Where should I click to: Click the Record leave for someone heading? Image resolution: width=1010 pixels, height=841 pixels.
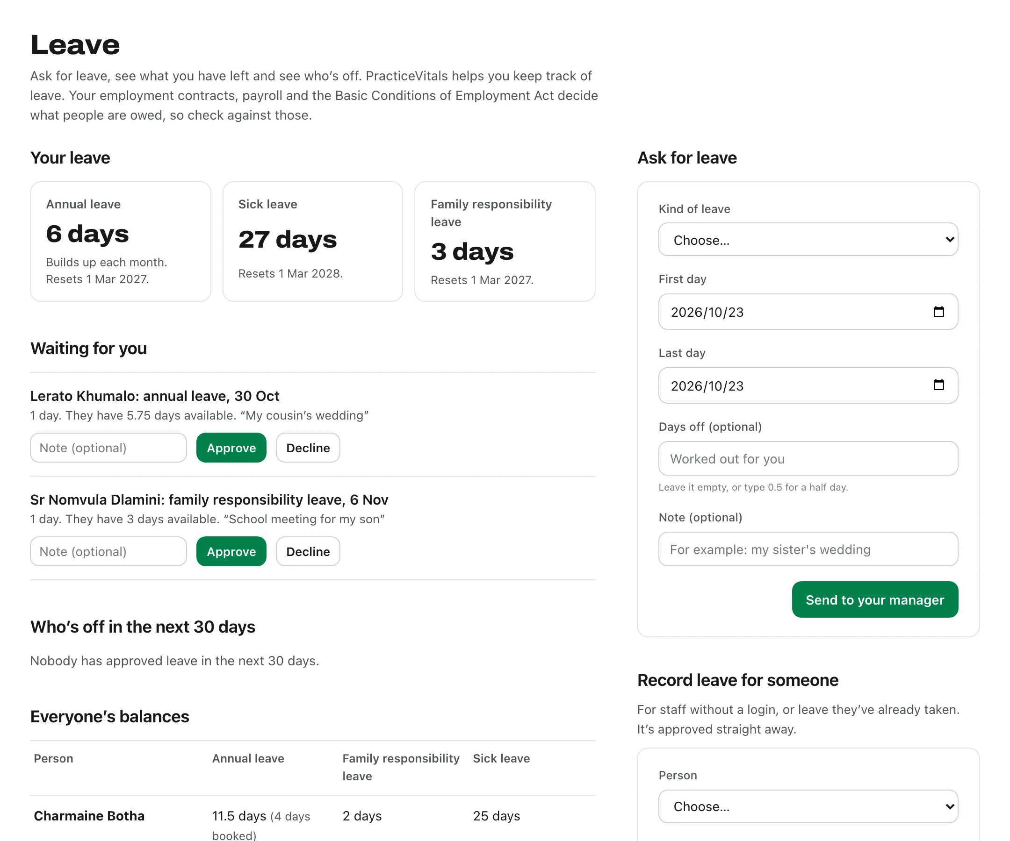point(738,680)
